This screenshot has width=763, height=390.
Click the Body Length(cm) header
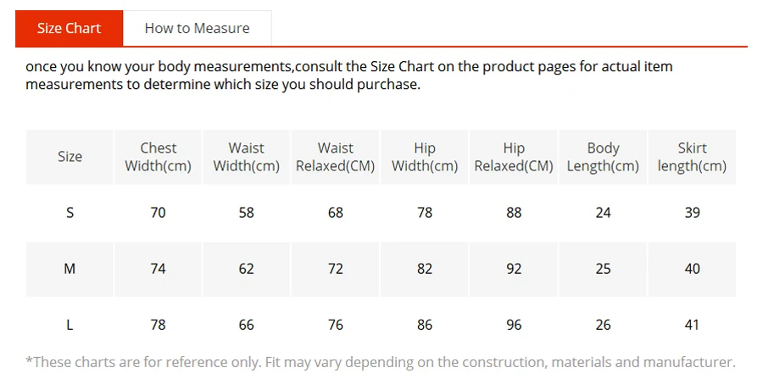pyautogui.click(x=603, y=157)
